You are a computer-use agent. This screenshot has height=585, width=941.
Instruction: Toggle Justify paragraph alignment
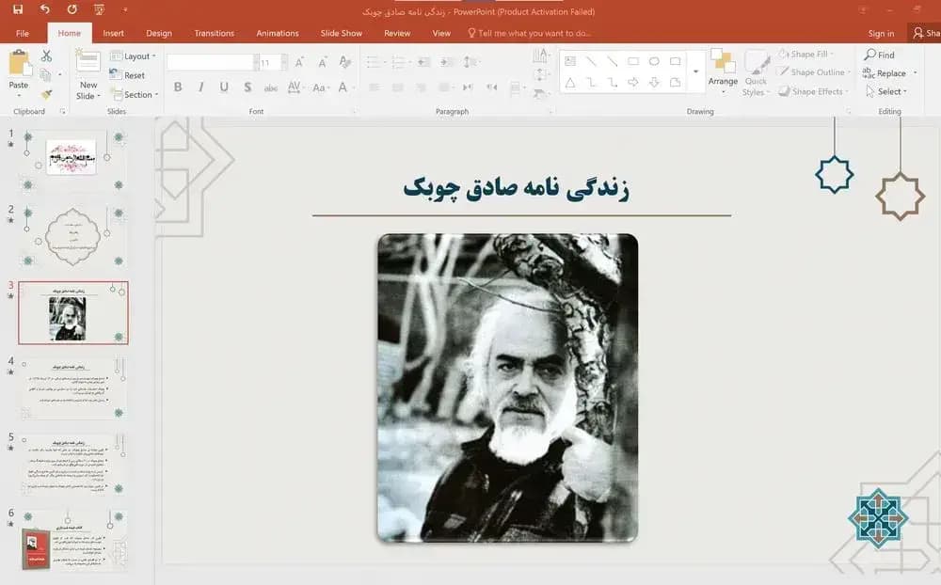tap(444, 87)
